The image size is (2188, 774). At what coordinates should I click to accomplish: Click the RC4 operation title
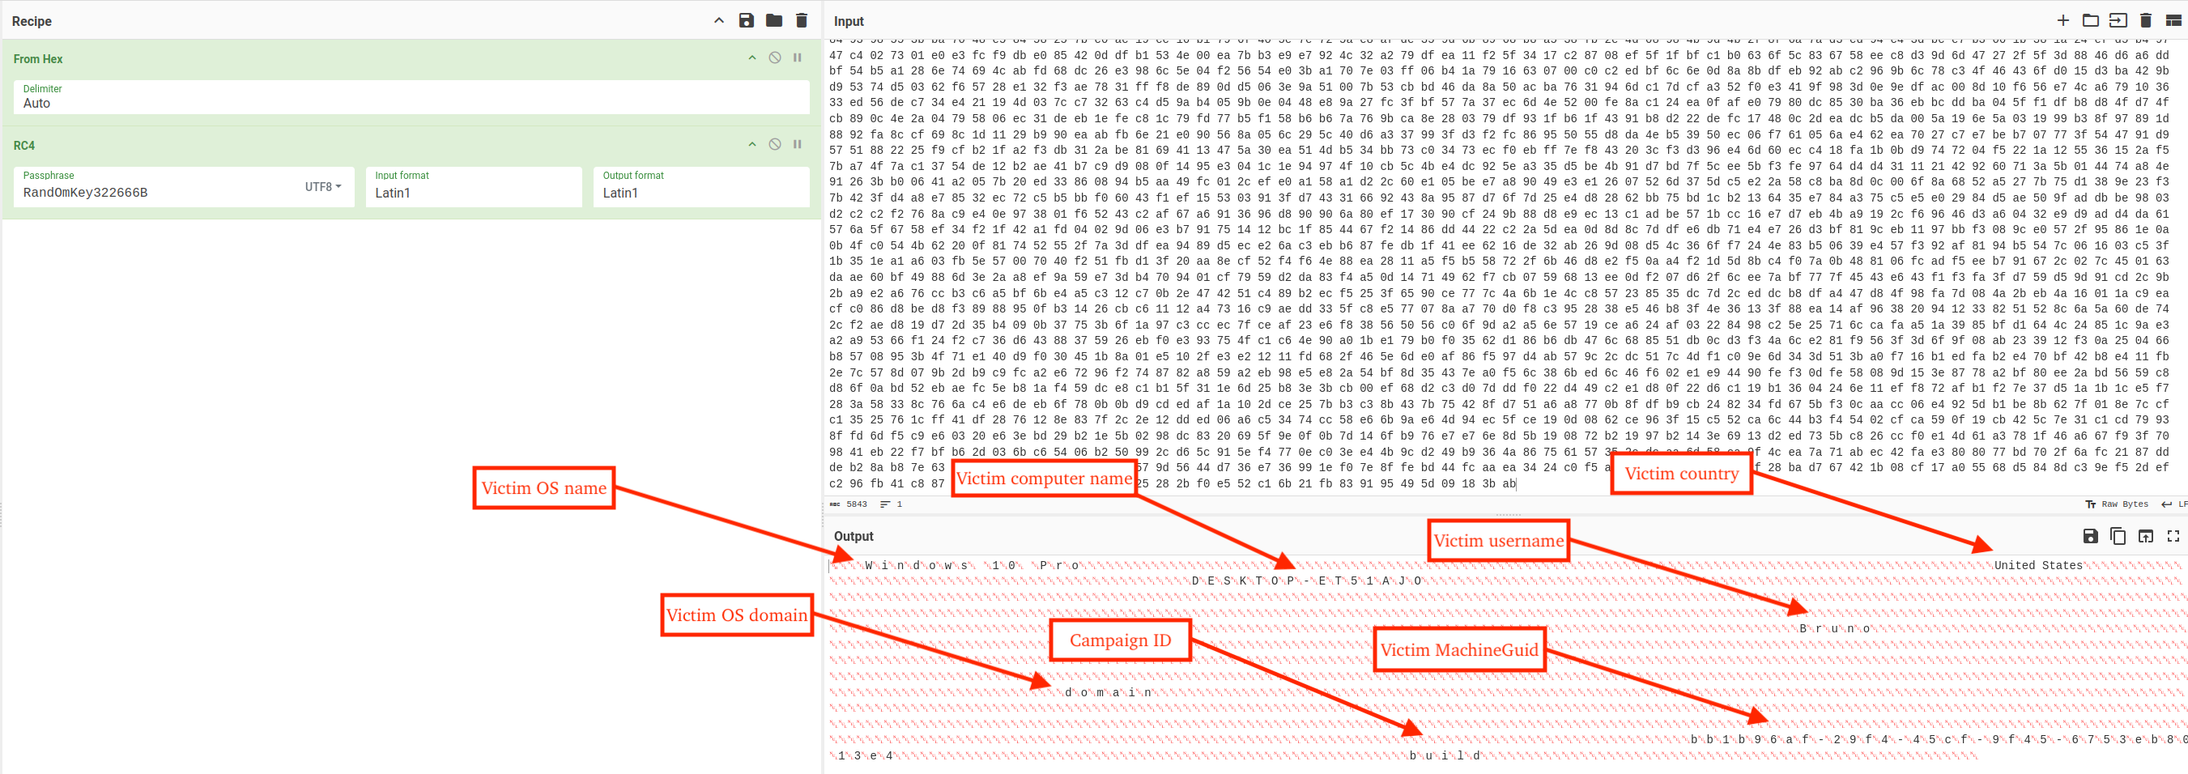point(23,145)
